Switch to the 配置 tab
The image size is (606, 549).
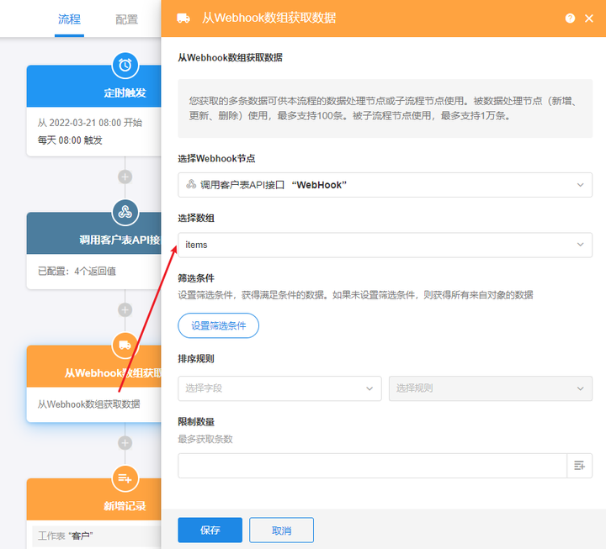click(x=127, y=19)
